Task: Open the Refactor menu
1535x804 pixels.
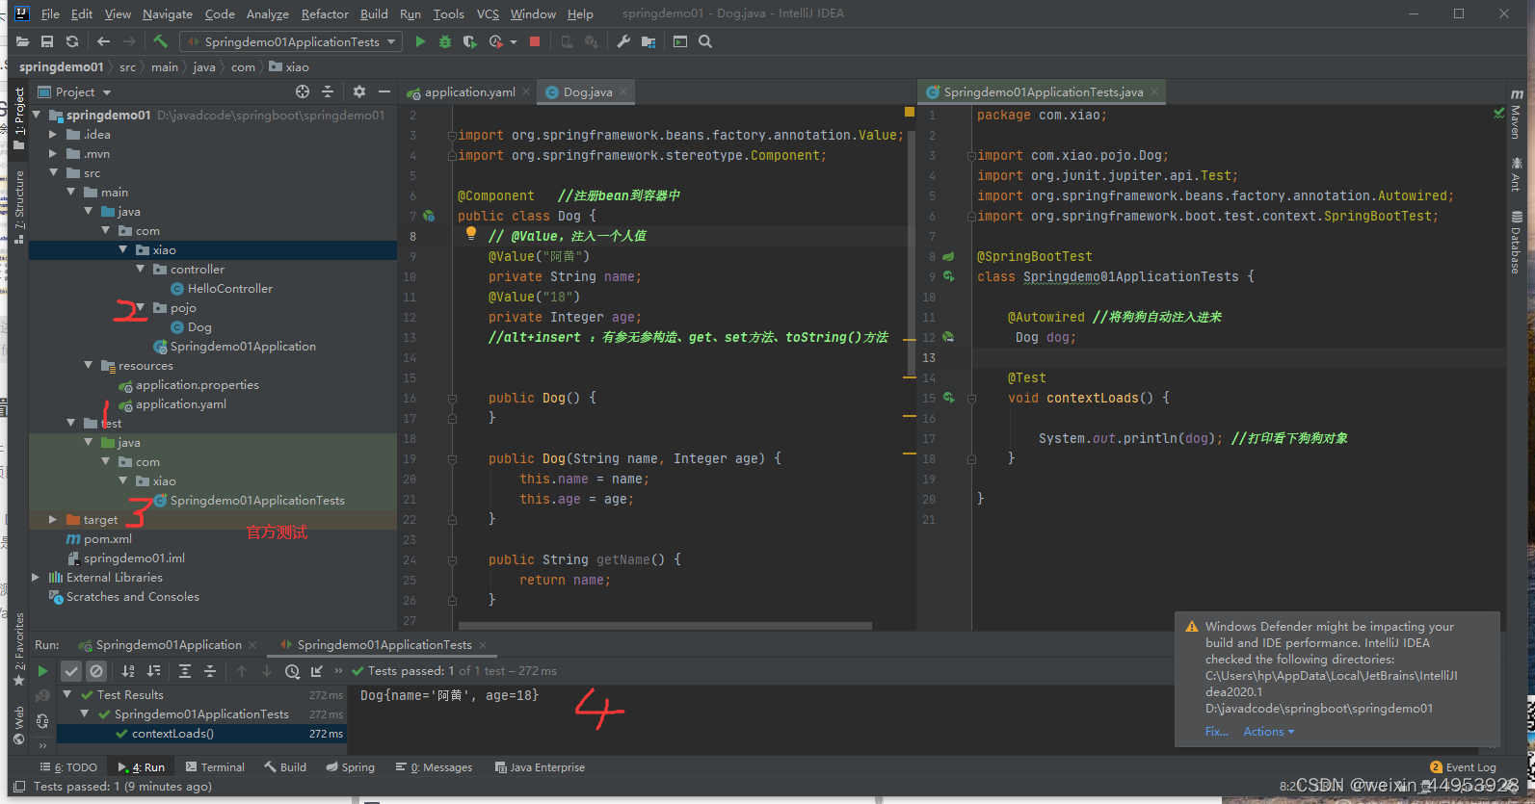Action: (x=325, y=14)
